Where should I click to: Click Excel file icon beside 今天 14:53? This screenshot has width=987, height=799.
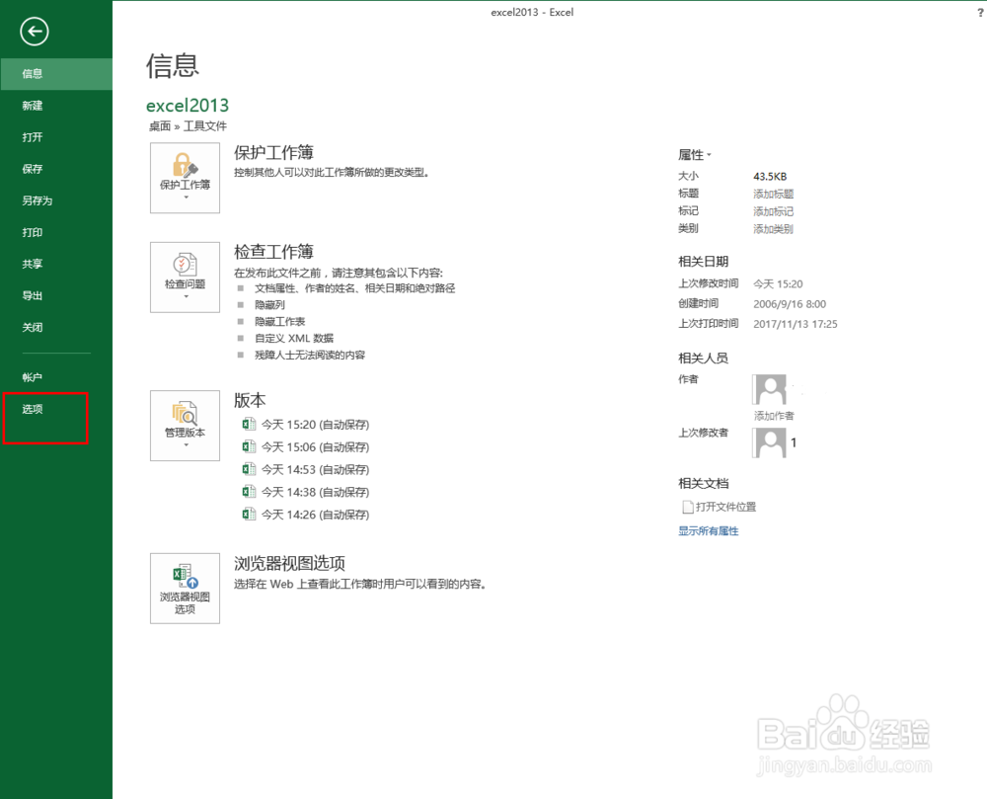[249, 469]
